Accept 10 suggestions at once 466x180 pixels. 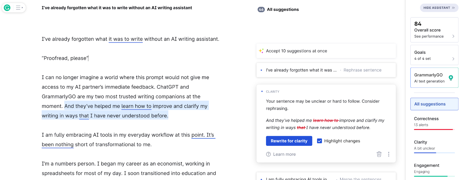pyautogui.click(x=296, y=51)
